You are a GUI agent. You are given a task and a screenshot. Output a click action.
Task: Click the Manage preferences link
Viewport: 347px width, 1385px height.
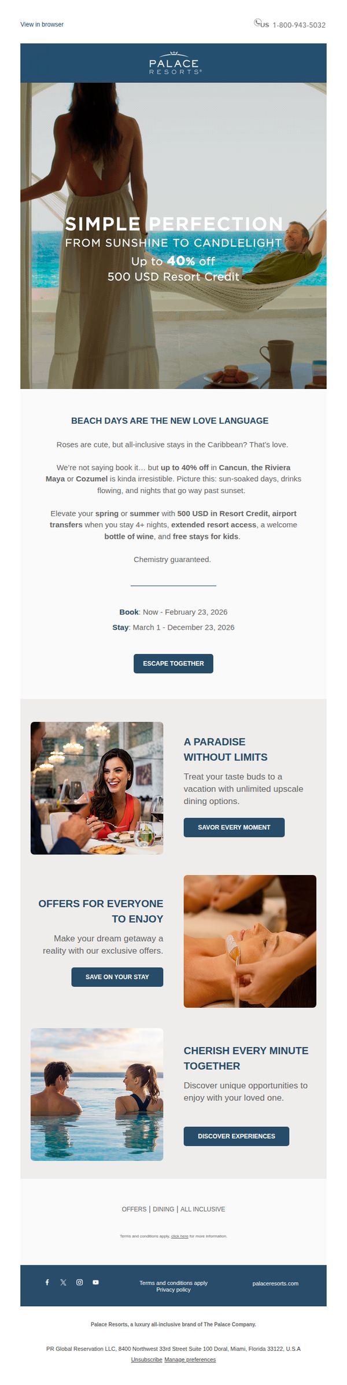190,1360
